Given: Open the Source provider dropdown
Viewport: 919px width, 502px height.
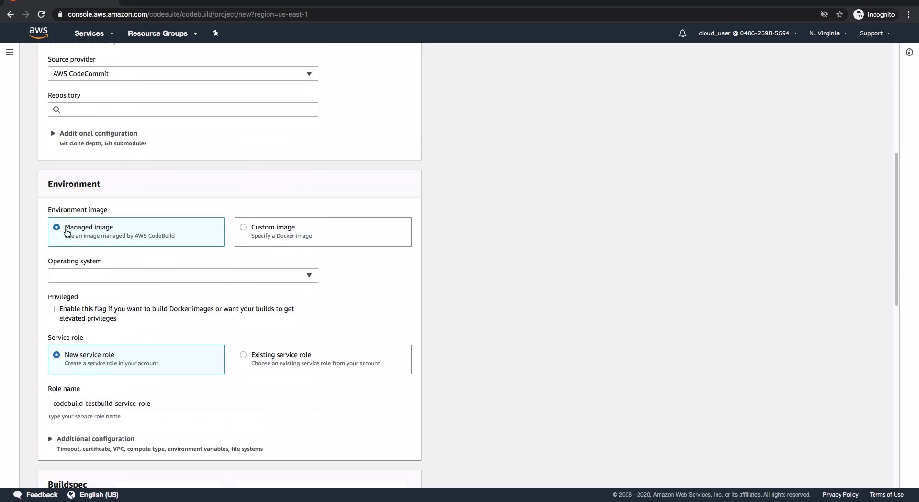Looking at the screenshot, I should pyautogui.click(x=183, y=74).
